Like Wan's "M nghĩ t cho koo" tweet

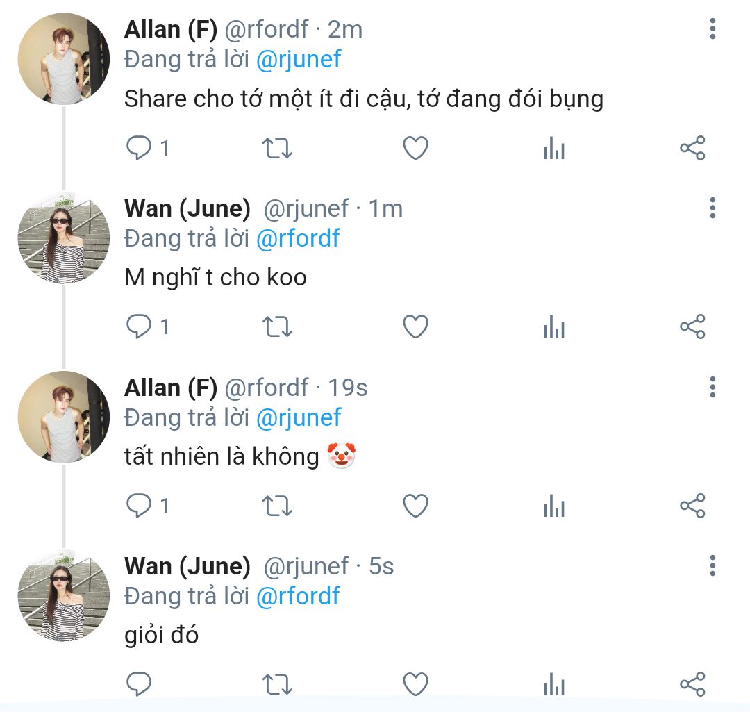[415, 327]
